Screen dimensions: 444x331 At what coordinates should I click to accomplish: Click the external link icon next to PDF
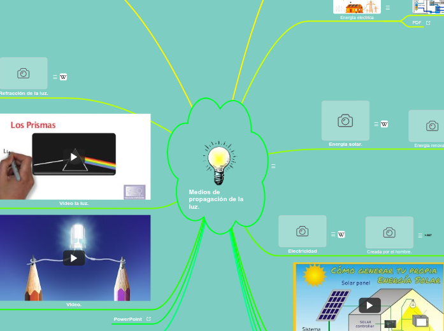pos(428,23)
